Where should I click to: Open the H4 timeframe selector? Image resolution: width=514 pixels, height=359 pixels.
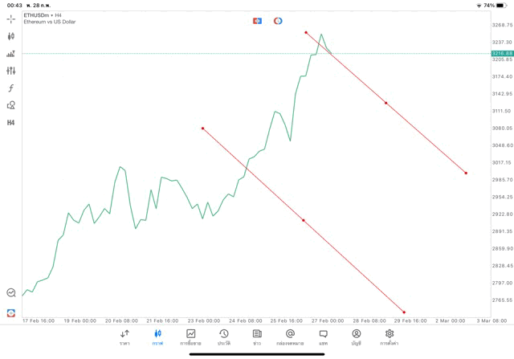[x=11, y=123]
